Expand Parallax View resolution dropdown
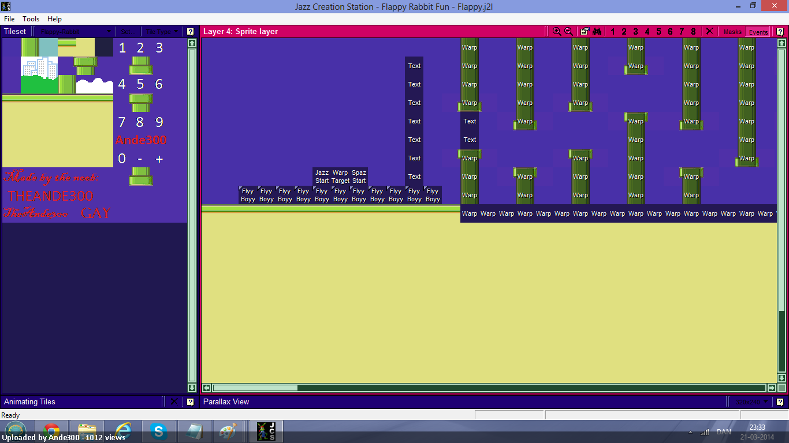Screen dimensions: 789x443 click(x=751, y=401)
